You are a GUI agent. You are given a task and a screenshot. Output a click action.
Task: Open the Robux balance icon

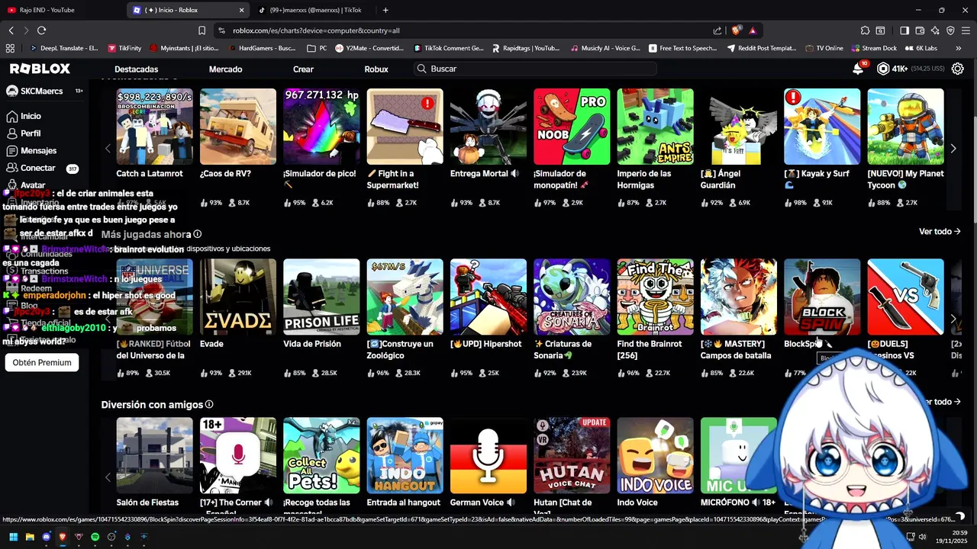883,69
